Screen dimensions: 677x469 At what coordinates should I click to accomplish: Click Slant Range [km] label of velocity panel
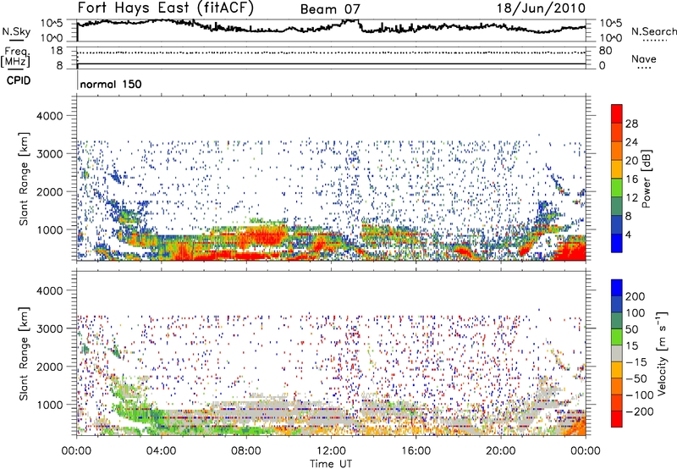coord(24,354)
